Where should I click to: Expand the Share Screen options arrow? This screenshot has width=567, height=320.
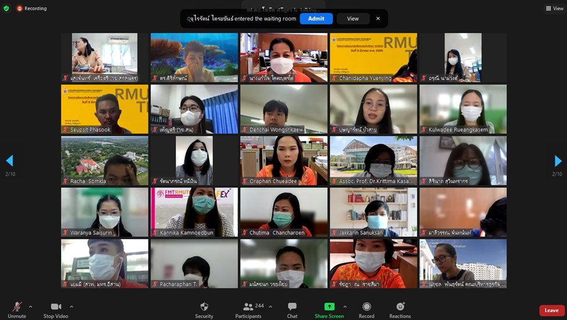point(345,307)
